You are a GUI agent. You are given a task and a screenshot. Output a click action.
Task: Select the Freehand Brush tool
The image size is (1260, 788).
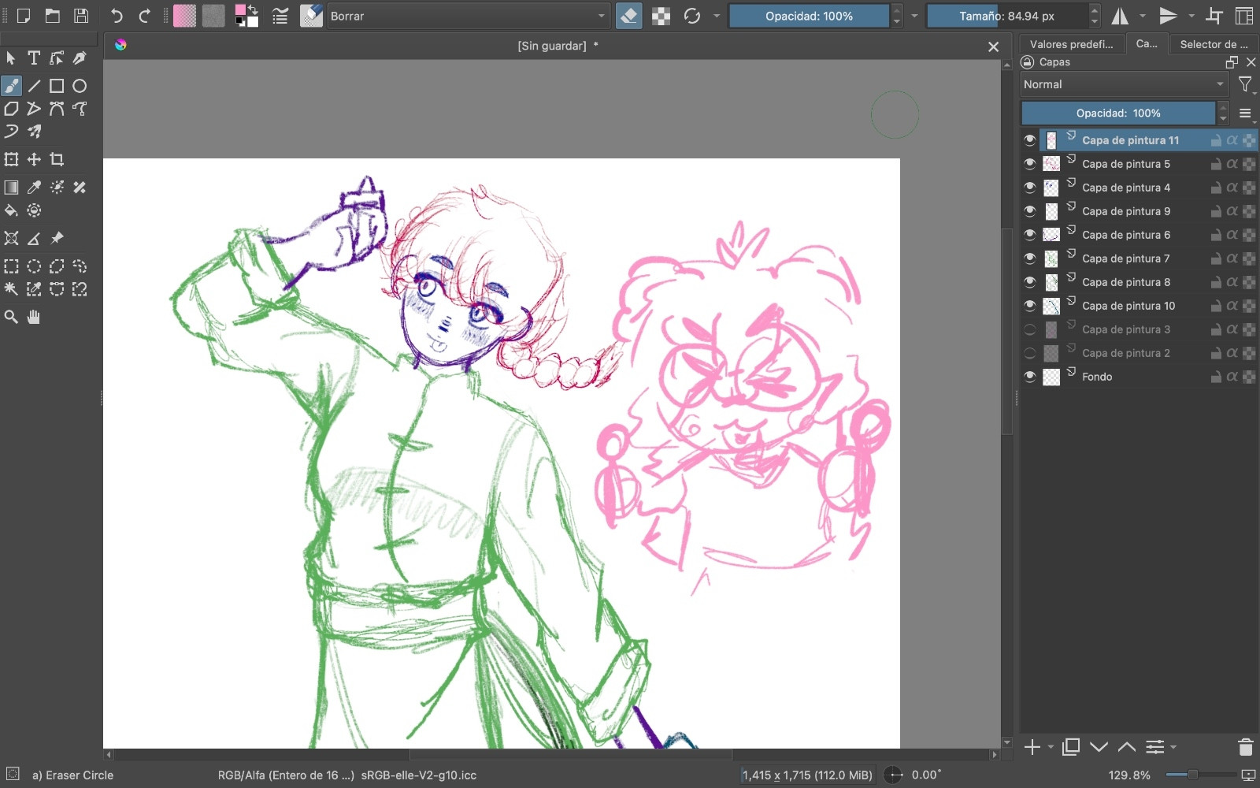(11, 86)
